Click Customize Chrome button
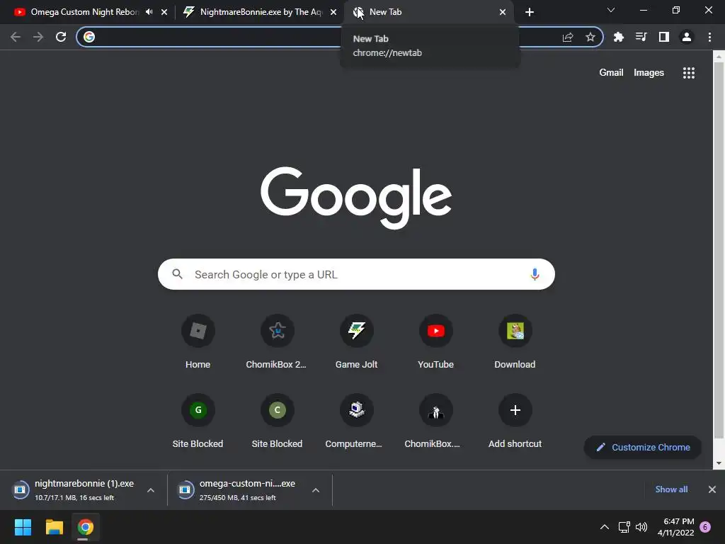Screen dimensions: 725x544 coord(643,448)
